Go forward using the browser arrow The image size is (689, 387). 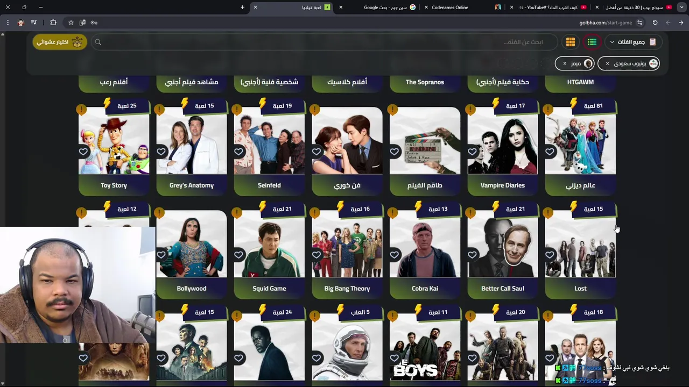point(668,23)
